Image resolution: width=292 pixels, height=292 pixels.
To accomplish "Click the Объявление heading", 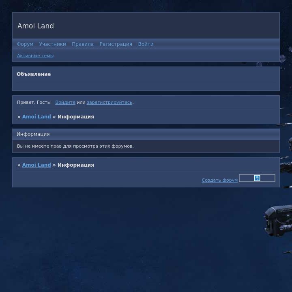I will [34, 74].
